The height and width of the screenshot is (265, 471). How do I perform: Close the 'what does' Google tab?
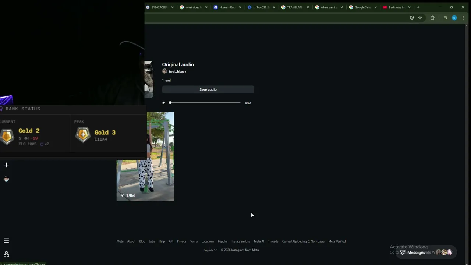pyautogui.click(x=206, y=7)
